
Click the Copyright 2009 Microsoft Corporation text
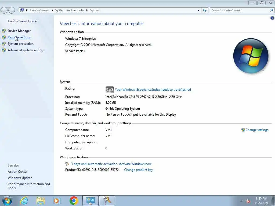coord(108,45)
